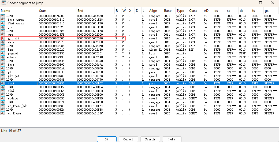Sort by the Start column header
279x142 pixels.
57,11
